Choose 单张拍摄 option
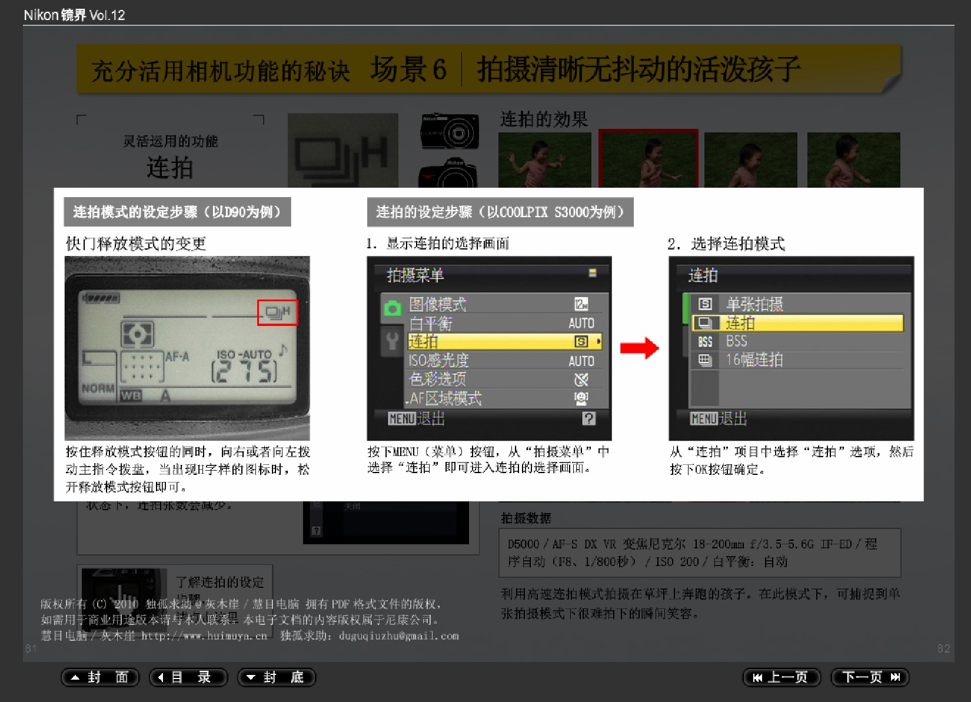Screen dimensions: 971x702 pyautogui.click(x=798, y=304)
